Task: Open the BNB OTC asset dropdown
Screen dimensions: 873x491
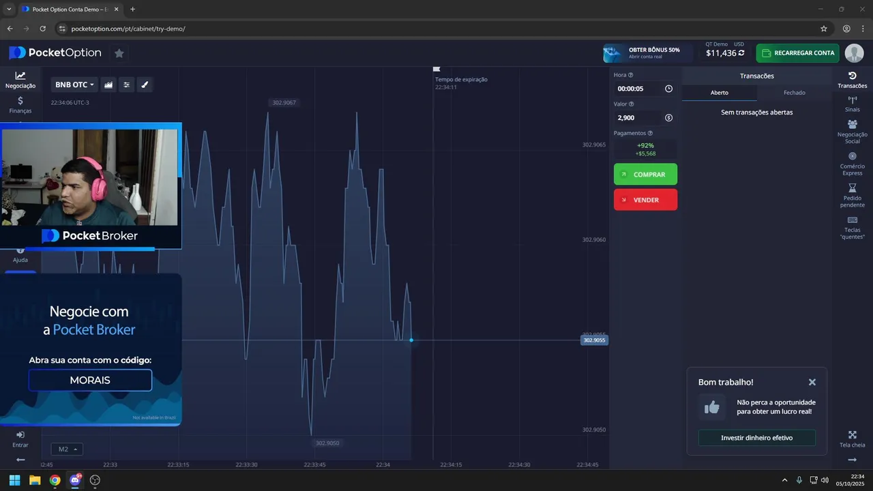Action: click(x=74, y=85)
